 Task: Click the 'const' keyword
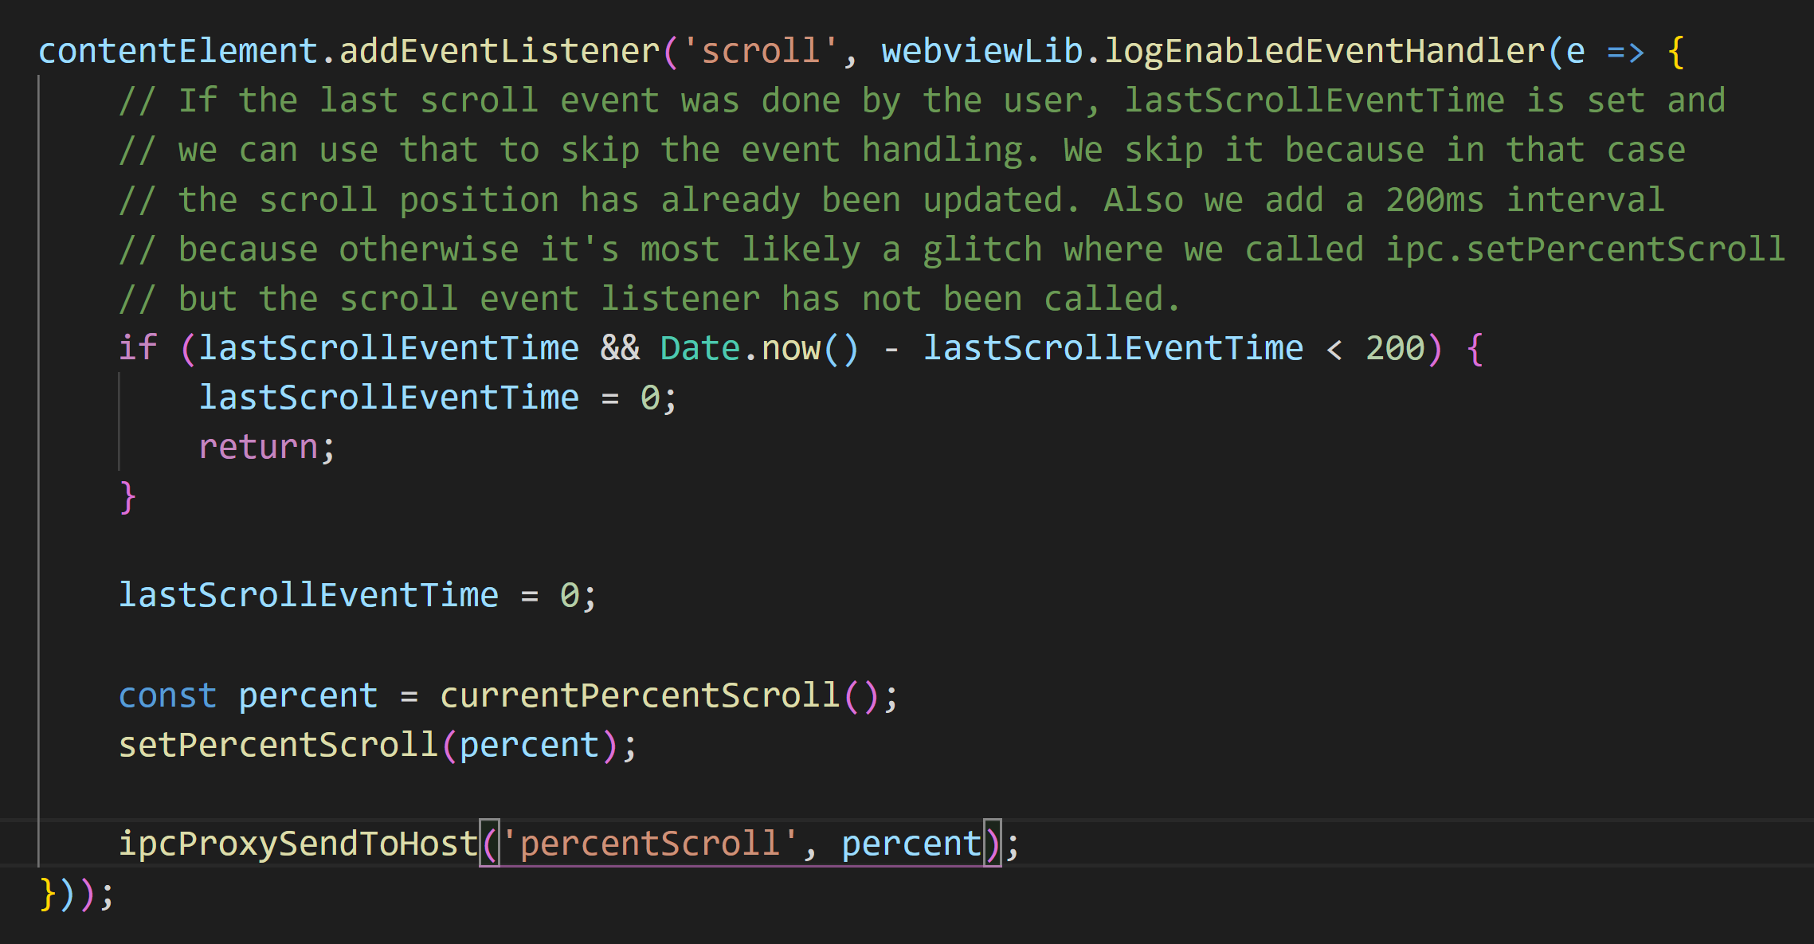167,695
